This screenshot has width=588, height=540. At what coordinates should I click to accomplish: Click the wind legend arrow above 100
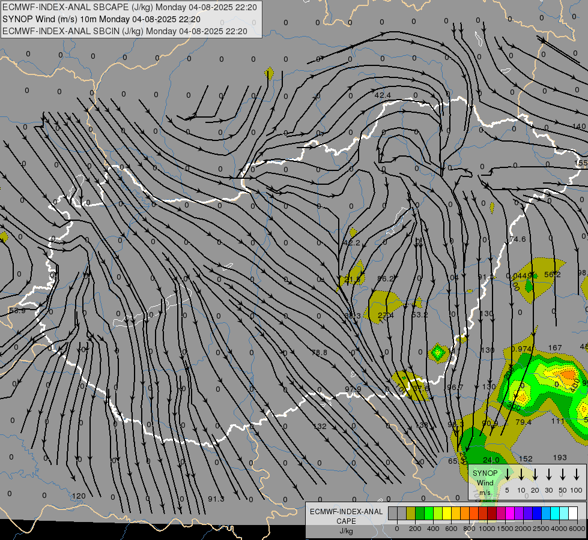click(577, 475)
